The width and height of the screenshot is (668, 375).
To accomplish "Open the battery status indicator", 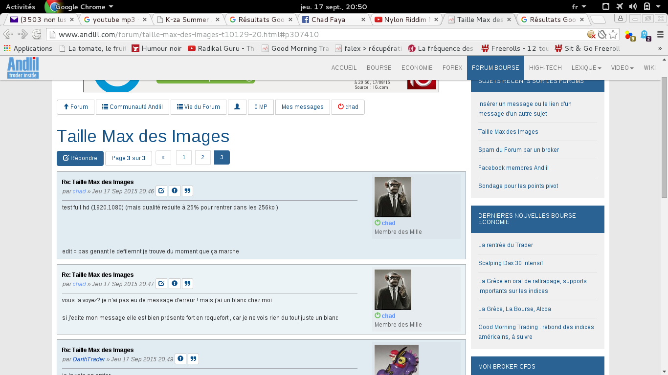I will pos(646,7).
